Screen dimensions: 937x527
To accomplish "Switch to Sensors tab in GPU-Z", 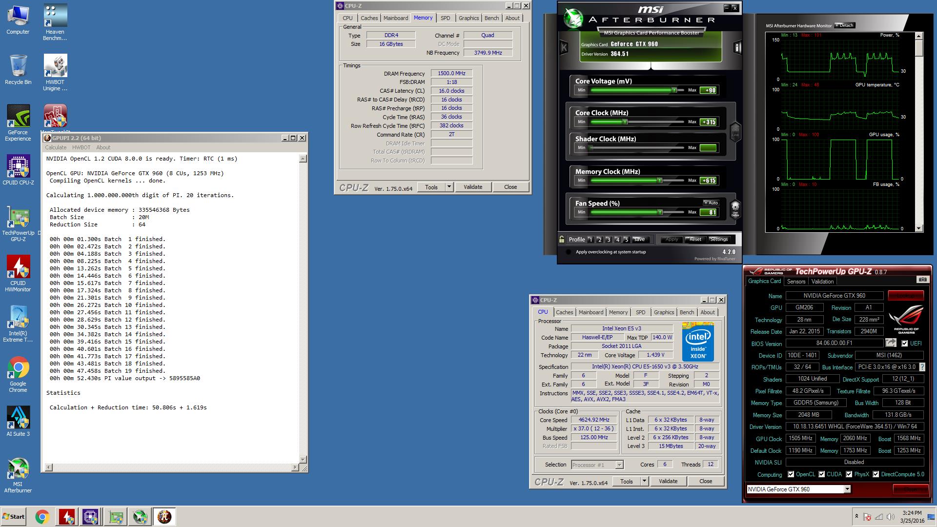I will (x=796, y=282).
